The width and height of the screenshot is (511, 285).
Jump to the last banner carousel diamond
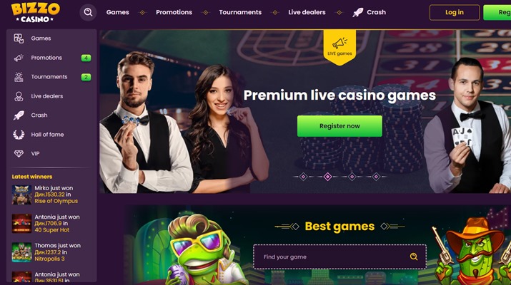pos(376,177)
